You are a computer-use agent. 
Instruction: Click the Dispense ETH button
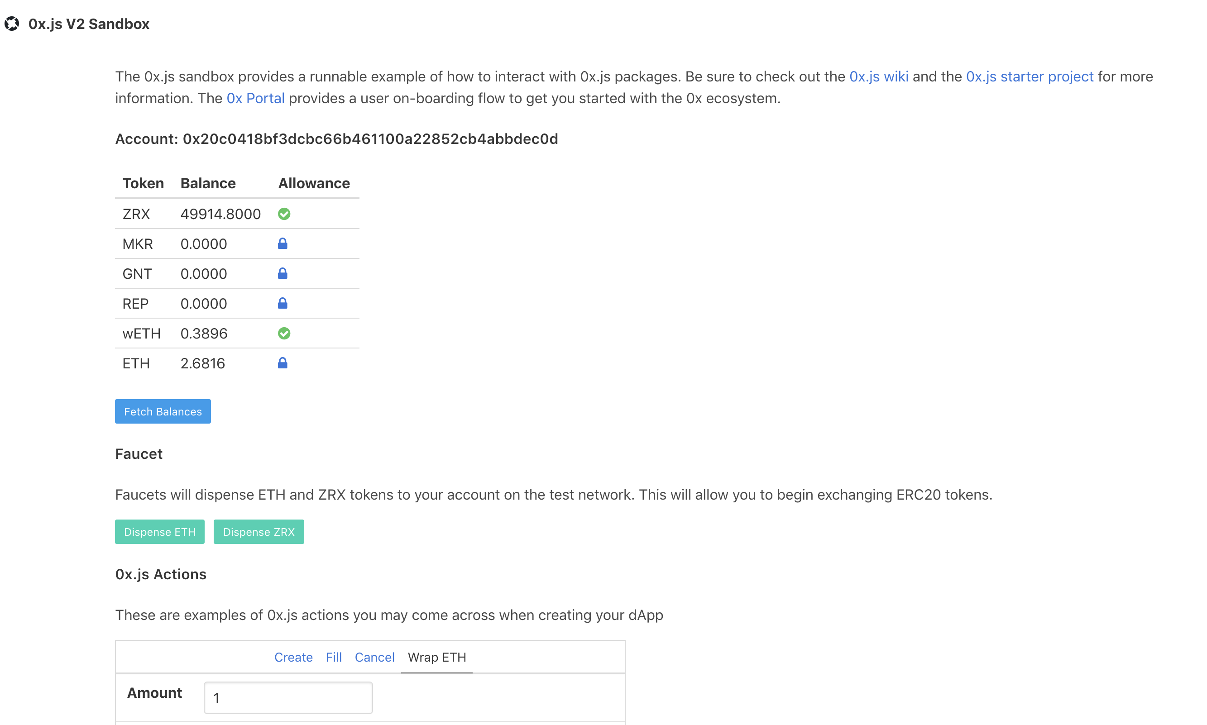[x=159, y=532]
